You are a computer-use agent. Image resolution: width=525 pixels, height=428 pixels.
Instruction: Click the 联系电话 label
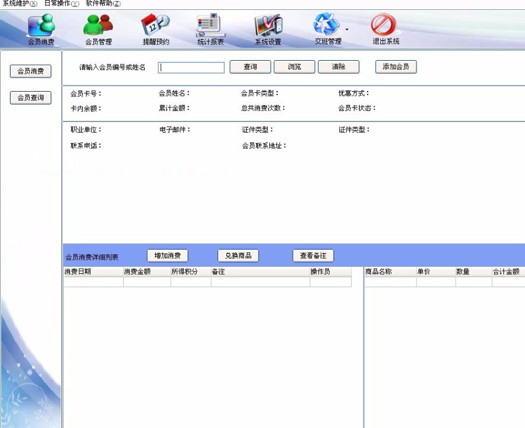pyautogui.click(x=86, y=145)
